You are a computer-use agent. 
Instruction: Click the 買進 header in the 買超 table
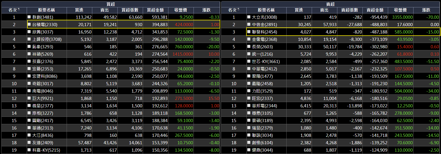[79, 10]
